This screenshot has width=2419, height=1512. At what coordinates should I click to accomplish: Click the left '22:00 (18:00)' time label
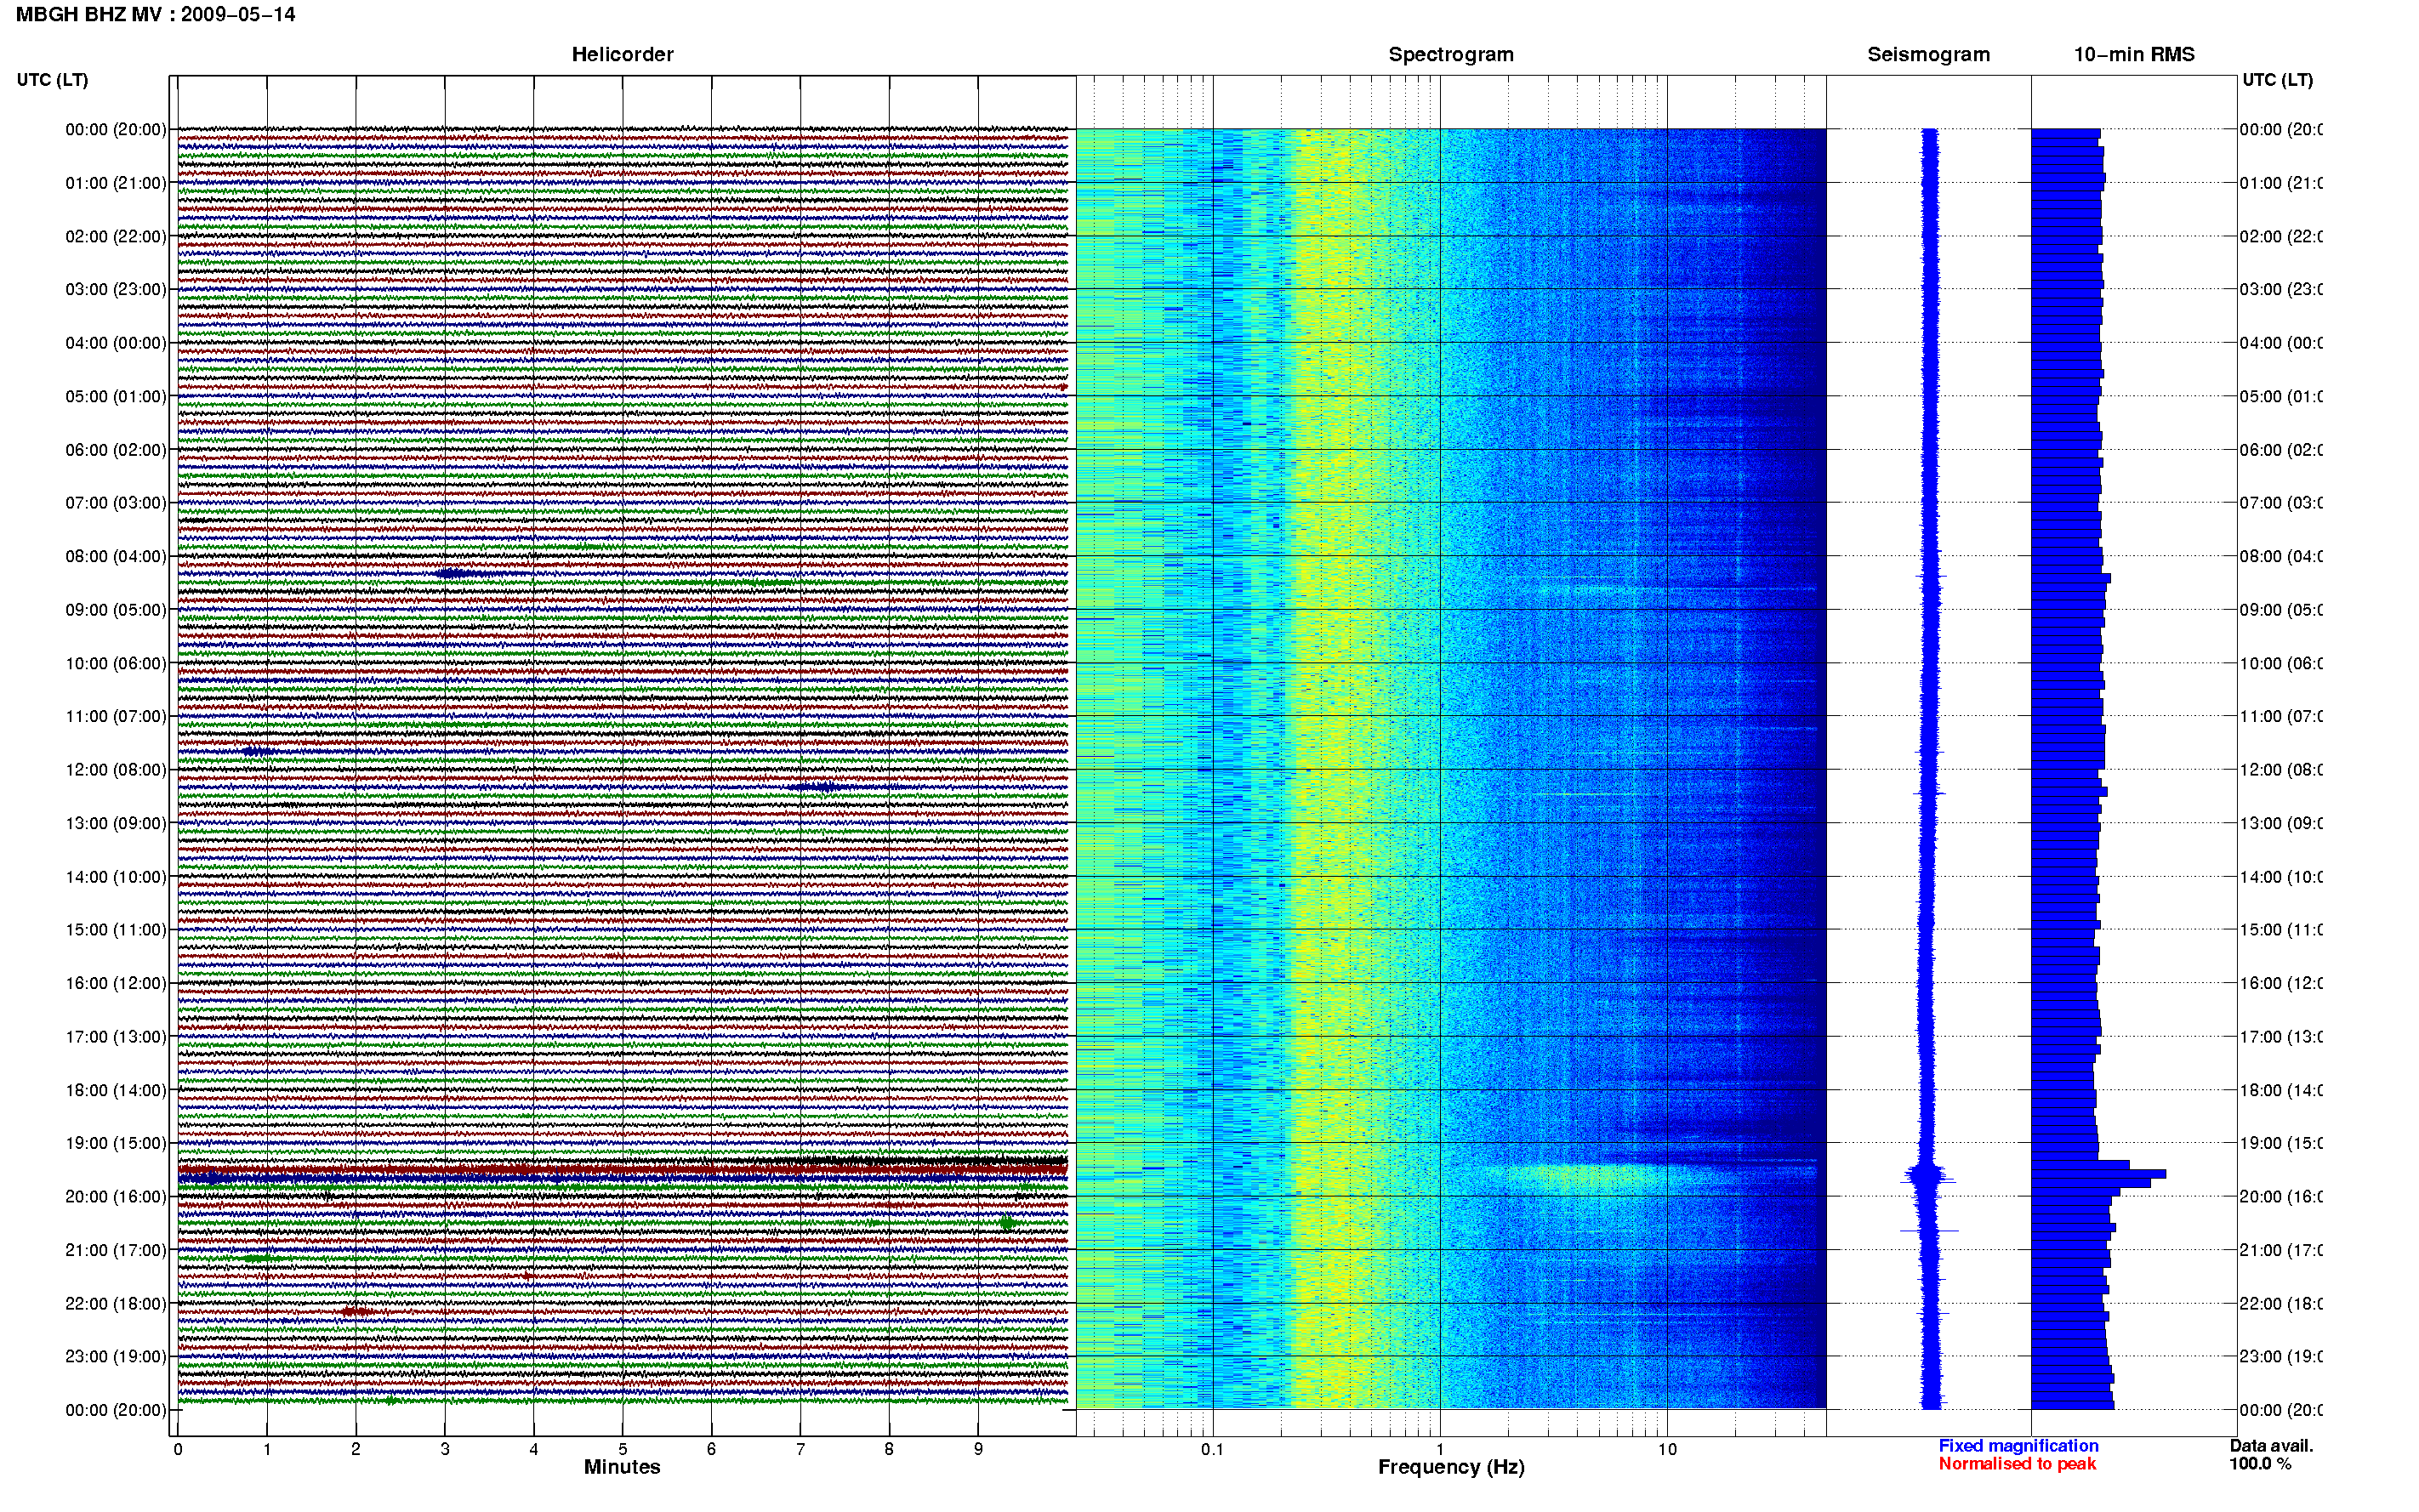click(x=116, y=1304)
